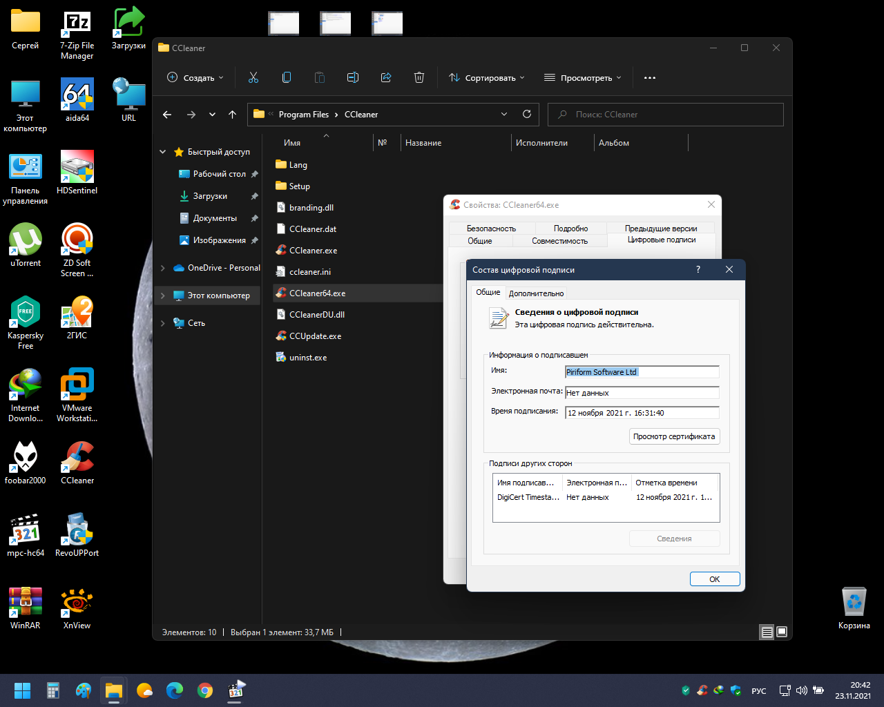884x707 pixels.
Task: Open the Сортировать dropdown menu
Action: click(487, 77)
